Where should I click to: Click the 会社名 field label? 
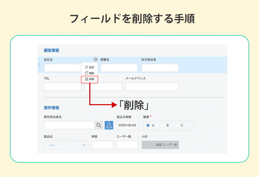[x=48, y=60]
